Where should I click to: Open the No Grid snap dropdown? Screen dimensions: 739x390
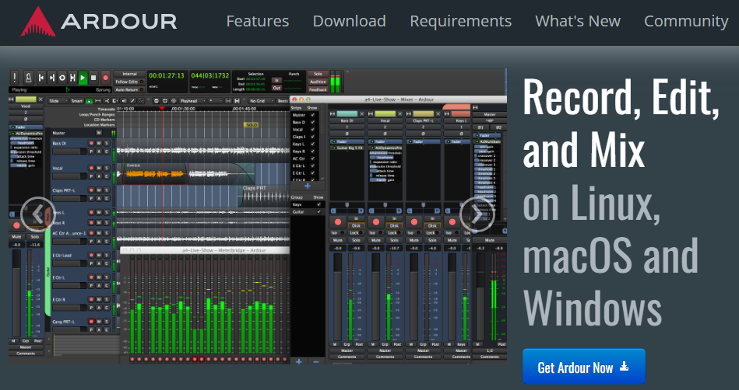pyautogui.click(x=261, y=101)
